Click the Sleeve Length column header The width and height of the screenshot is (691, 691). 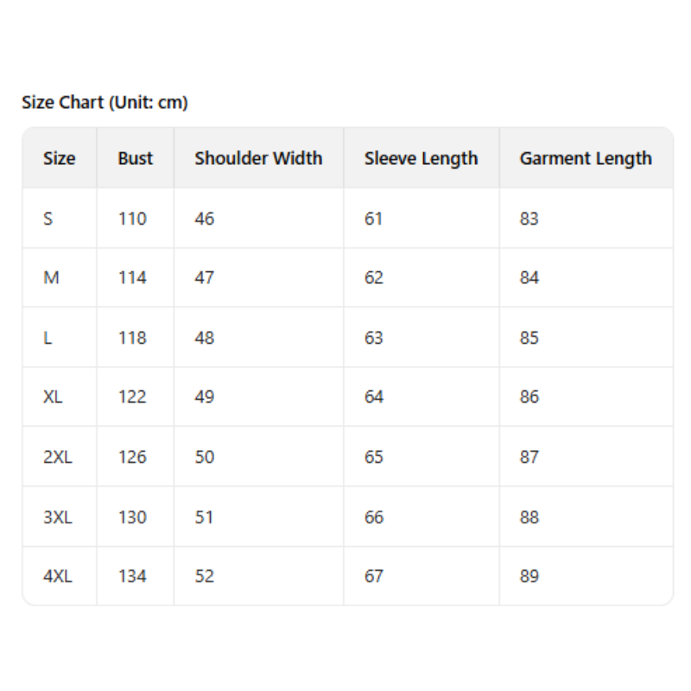coord(421,158)
